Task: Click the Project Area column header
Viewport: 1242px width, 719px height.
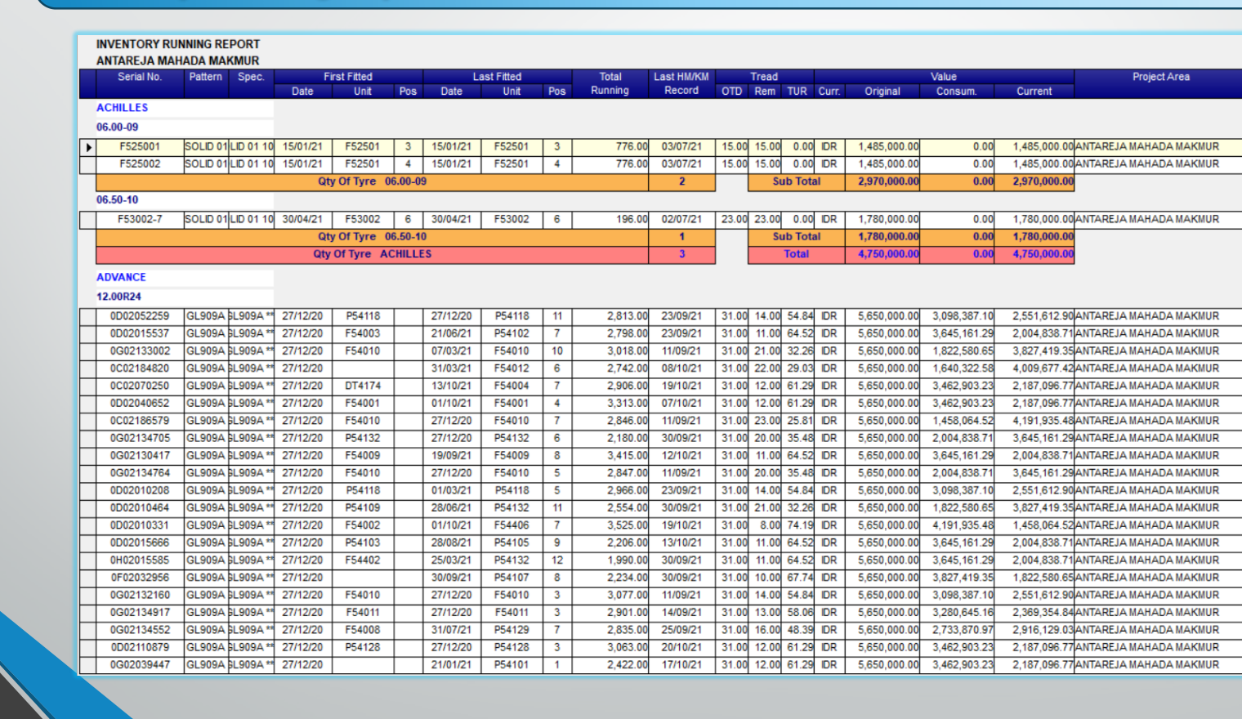Action: [1160, 77]
